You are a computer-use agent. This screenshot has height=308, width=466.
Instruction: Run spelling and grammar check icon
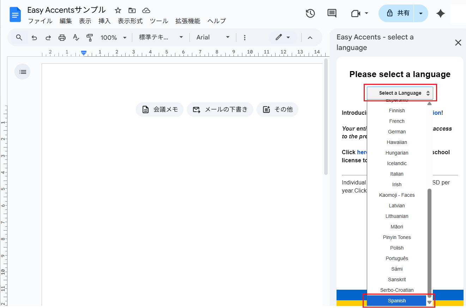tap(76, 37)
